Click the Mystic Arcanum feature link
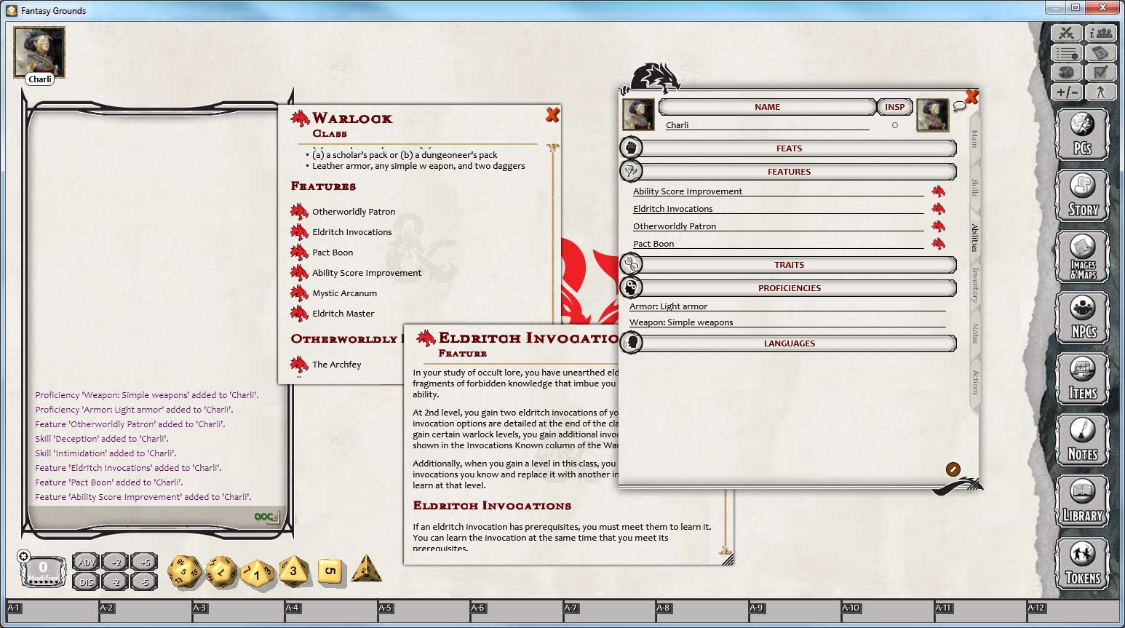Screen dimensions: 1125x628 coord(345,293)
